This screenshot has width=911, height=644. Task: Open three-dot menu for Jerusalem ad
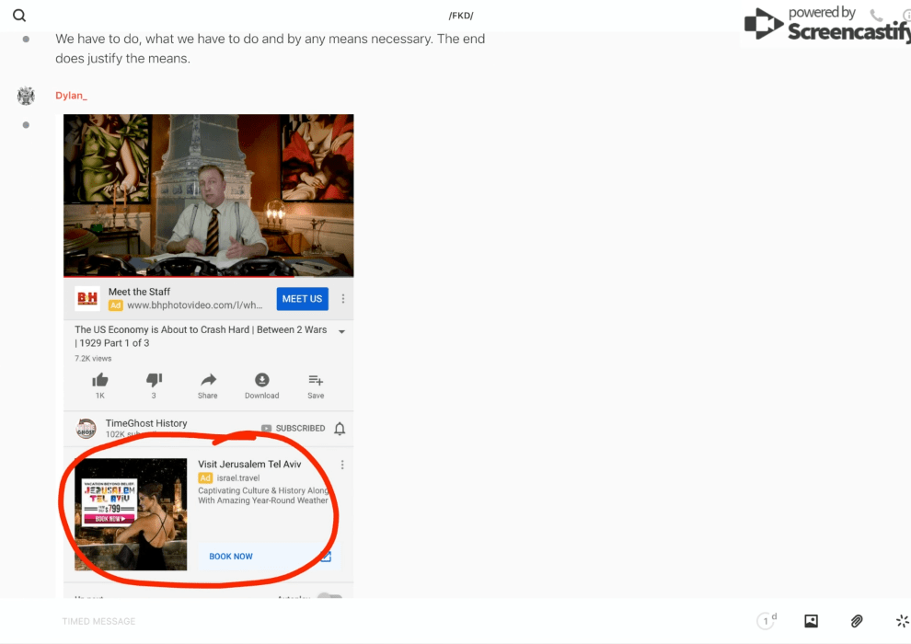(x=342, y=466)
